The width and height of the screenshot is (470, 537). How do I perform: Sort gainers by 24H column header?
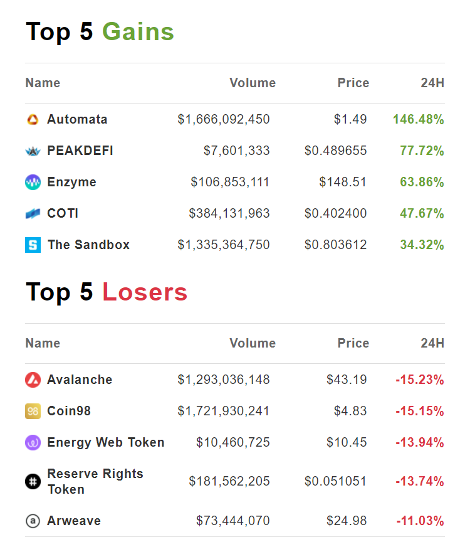point(432,83)
